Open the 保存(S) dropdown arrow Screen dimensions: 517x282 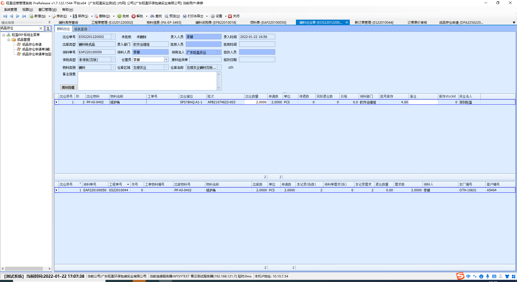pos(92,16)
